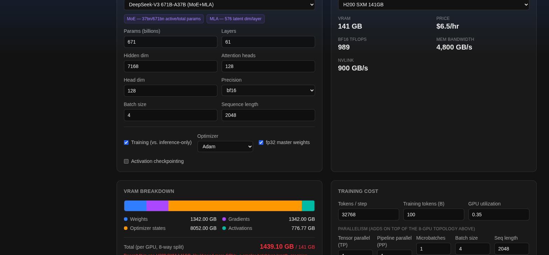Click the Head dim input field
The height and width of the screenshot is (255, 549).
pos(171,91)
